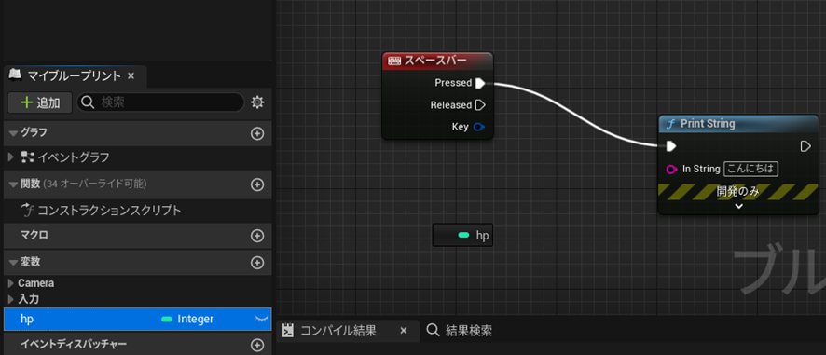Click Print String output execution pin
Viewport: 826px width, 355px height.
[805, 146]
